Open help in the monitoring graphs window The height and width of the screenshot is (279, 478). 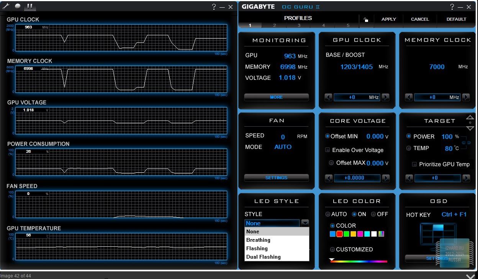(214, 7)
